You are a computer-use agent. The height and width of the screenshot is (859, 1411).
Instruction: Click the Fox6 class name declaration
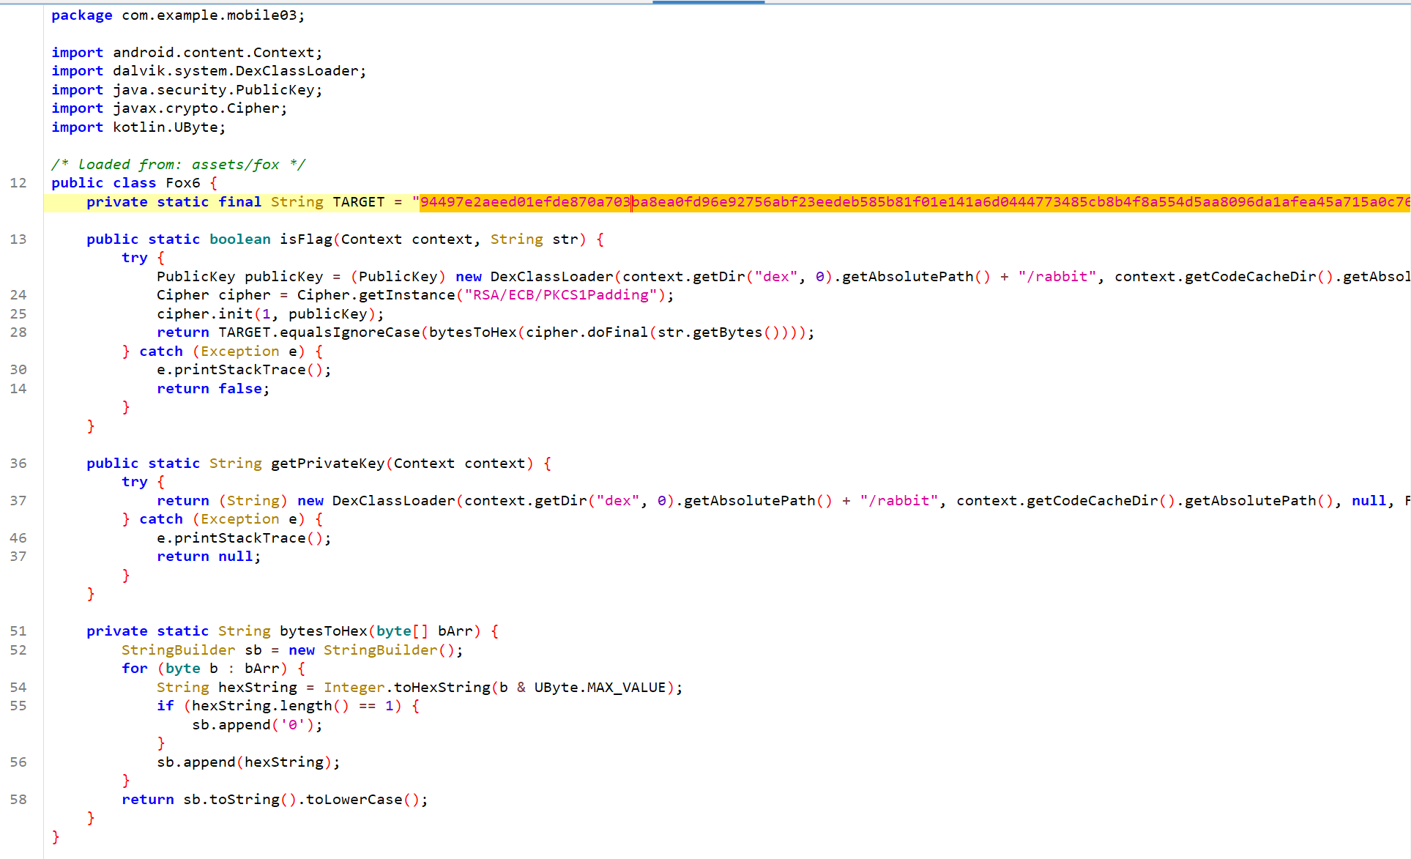[x=182, y=183]
